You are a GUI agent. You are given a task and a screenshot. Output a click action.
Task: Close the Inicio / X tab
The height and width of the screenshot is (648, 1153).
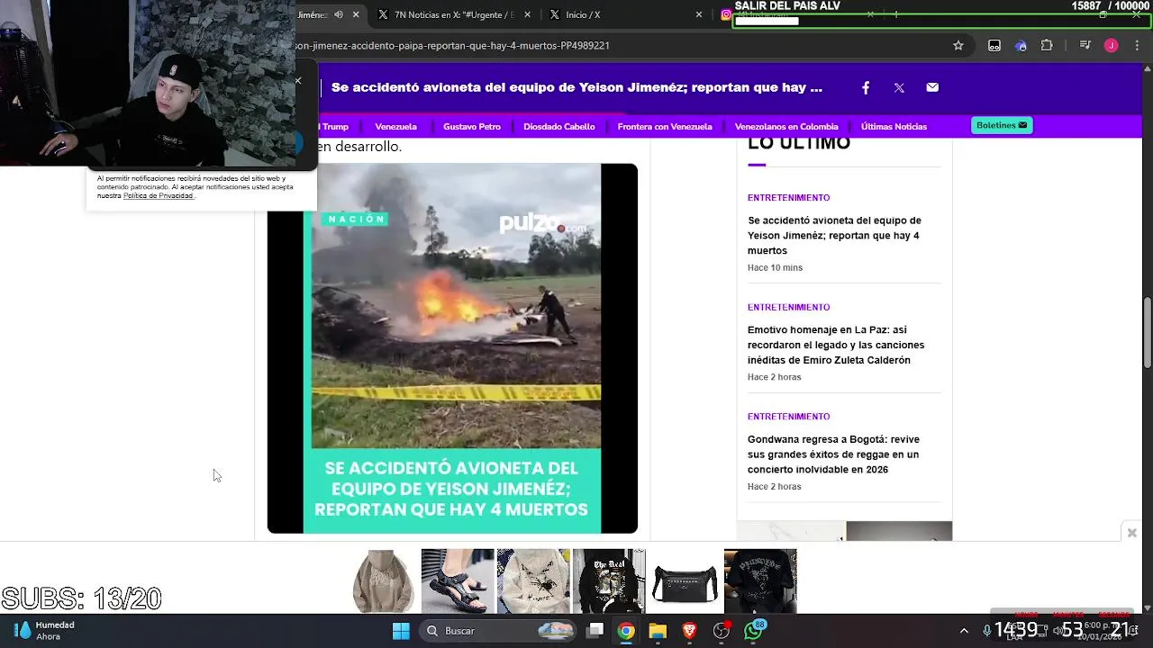[x=698, y=14]
